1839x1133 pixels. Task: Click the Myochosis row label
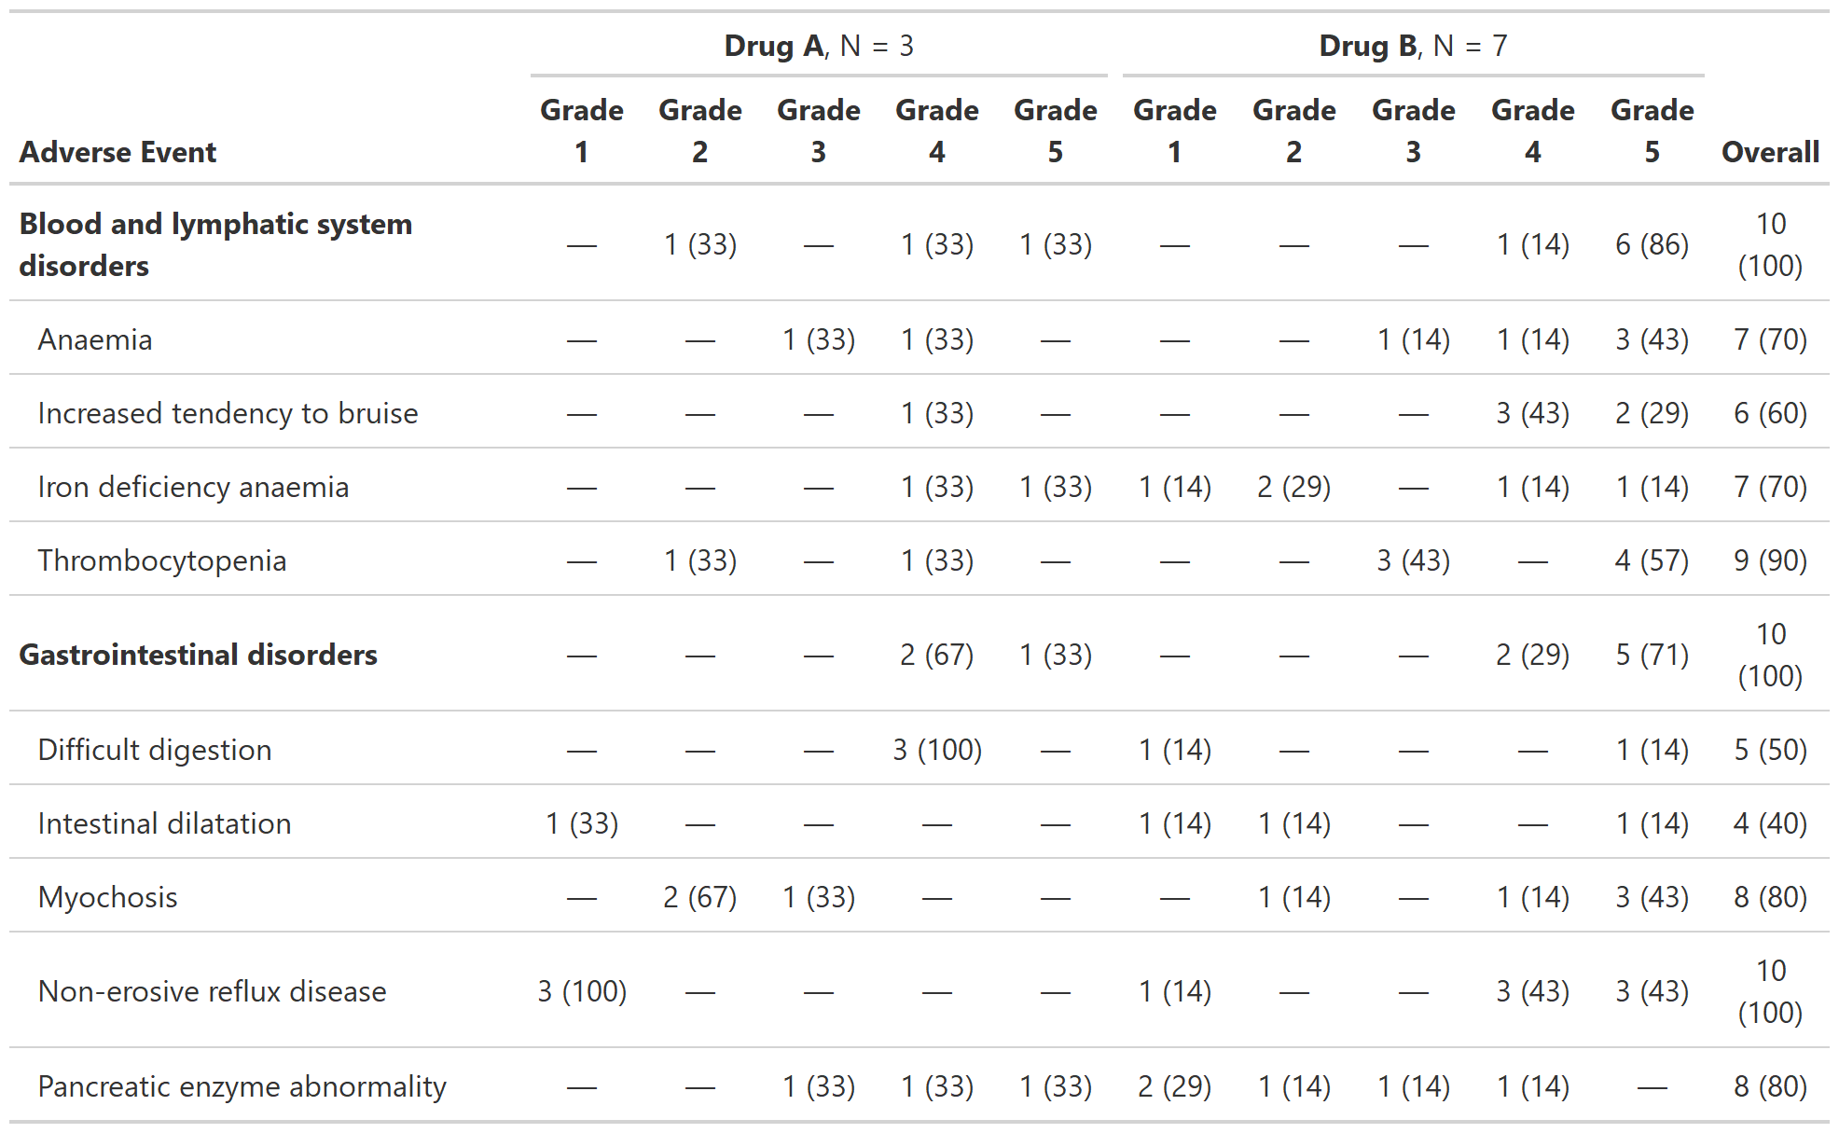coord(107,897)
